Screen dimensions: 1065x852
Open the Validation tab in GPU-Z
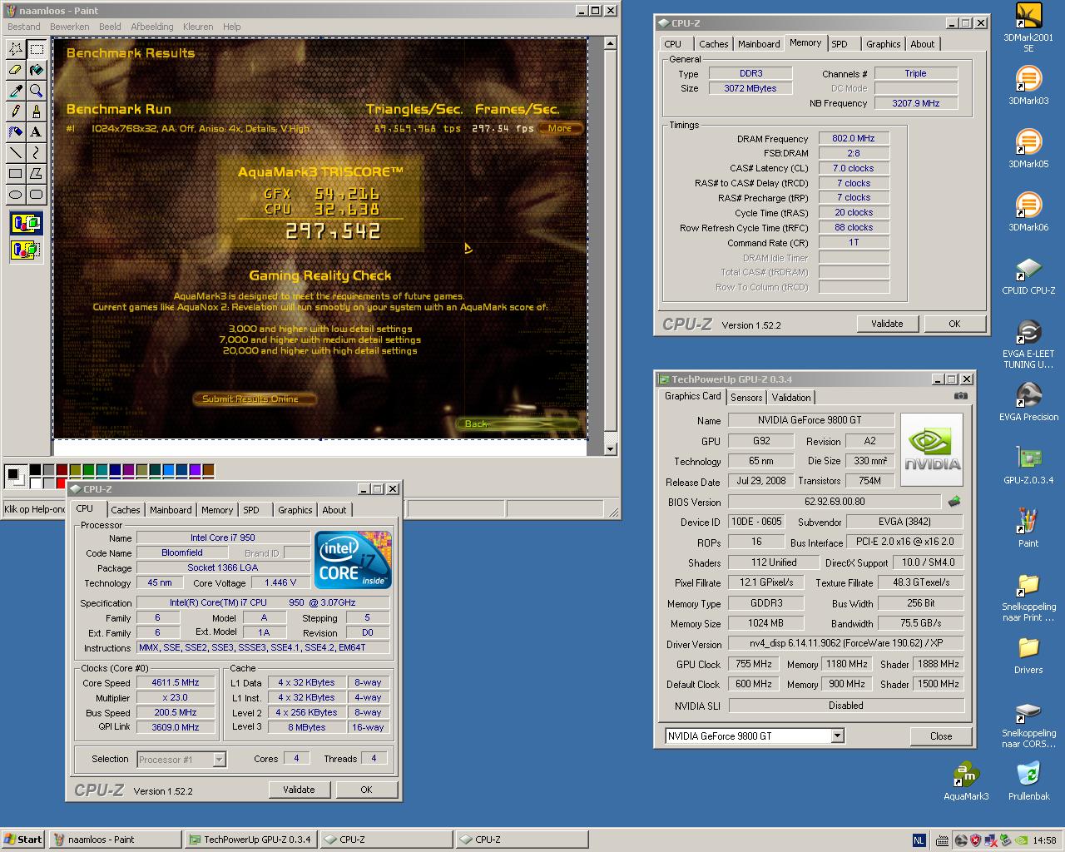[x=790, y=398]
